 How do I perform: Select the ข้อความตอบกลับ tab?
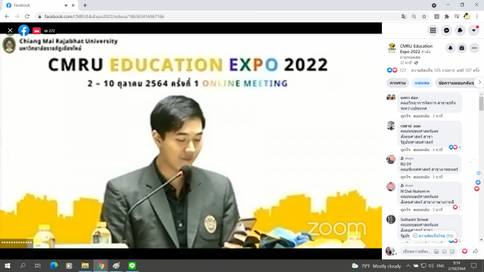(456, 83)
